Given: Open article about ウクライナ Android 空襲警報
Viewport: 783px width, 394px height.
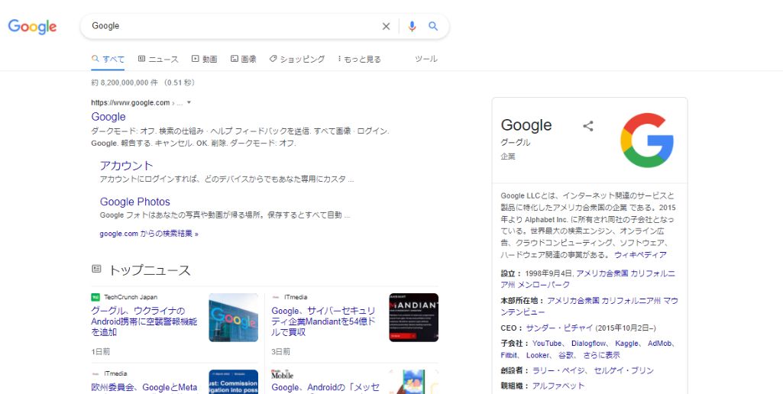Looking at the screenshot, I should 144,321.
